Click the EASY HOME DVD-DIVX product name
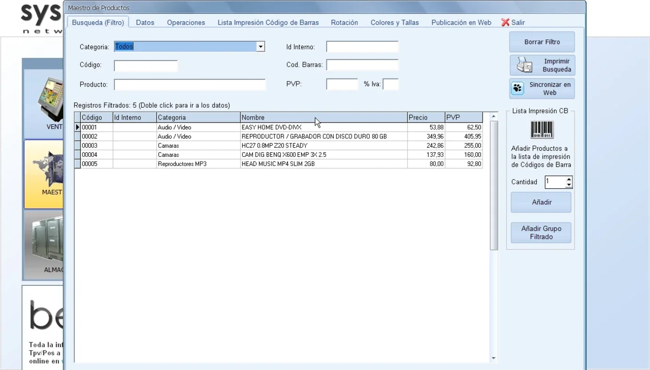This screenshot has height=370, width=650. click(272, 127)
